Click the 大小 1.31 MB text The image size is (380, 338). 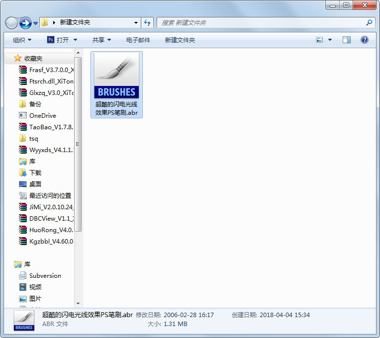[168, 324]
